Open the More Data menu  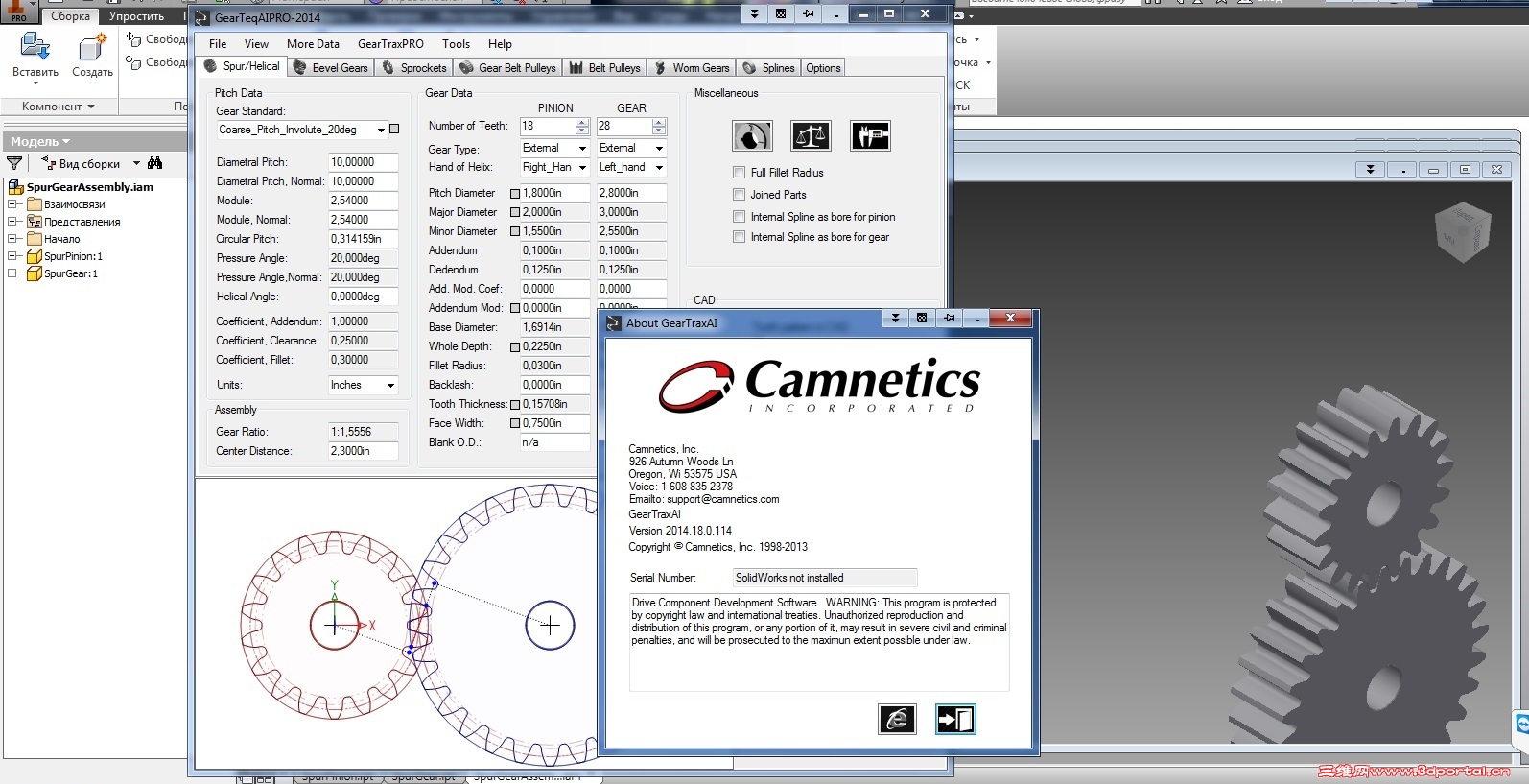[x=313, y=44]
